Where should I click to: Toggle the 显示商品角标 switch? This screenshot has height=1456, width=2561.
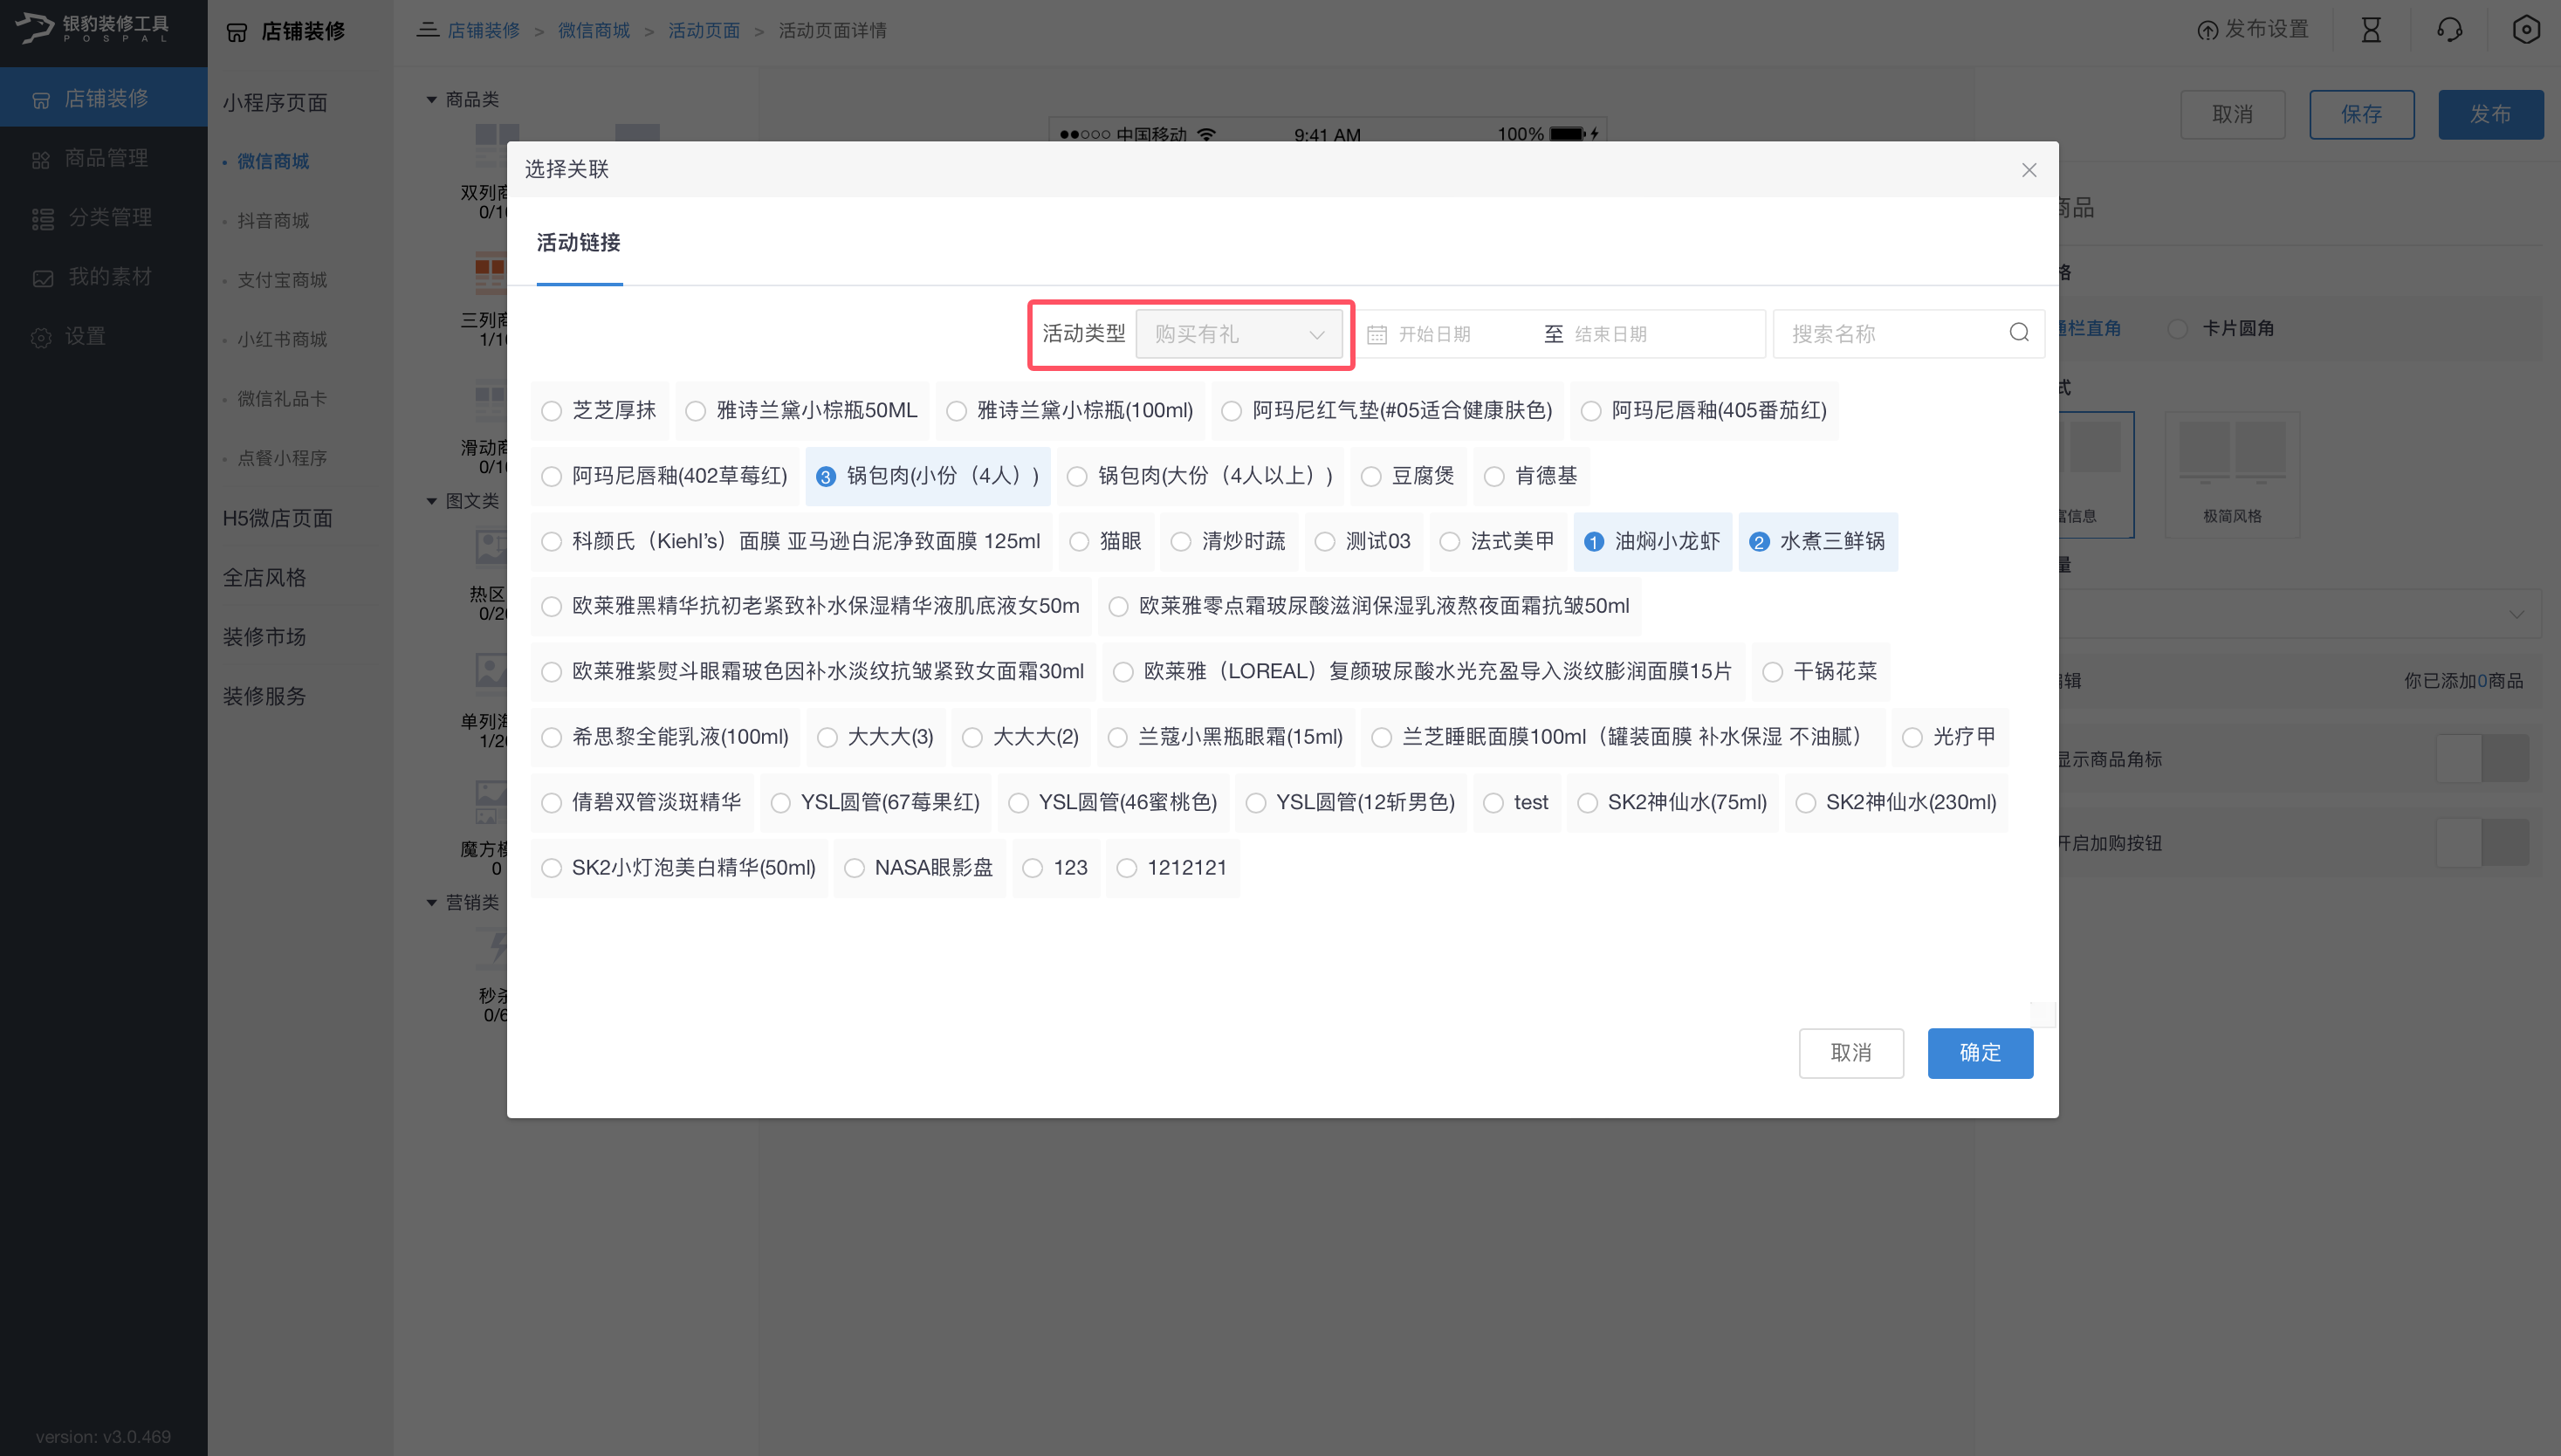pos(2482,759)
